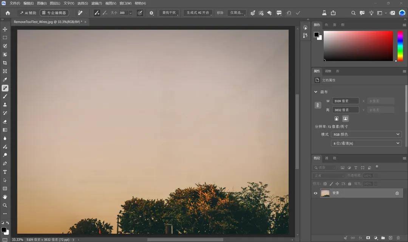This screenshot has width=408, height=242.
Task: Select the Clone Stamp tool
Action: click(x=5, y=105)
